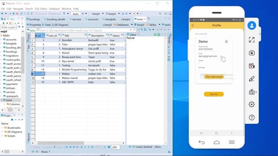278x156 pixels.
Task: Switch to the bookings editor tab
Action: (x=33, y=19)
